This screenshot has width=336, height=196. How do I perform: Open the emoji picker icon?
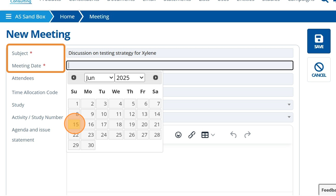point(178,135)
